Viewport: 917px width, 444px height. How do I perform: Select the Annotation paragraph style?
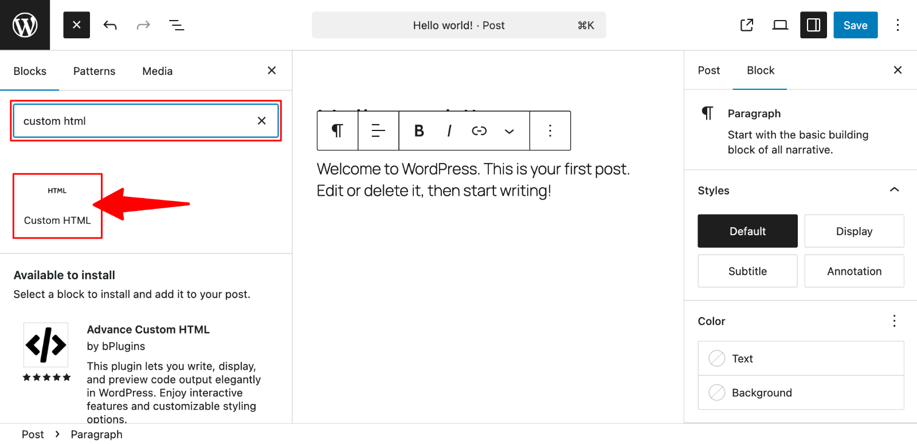(854, 271)
